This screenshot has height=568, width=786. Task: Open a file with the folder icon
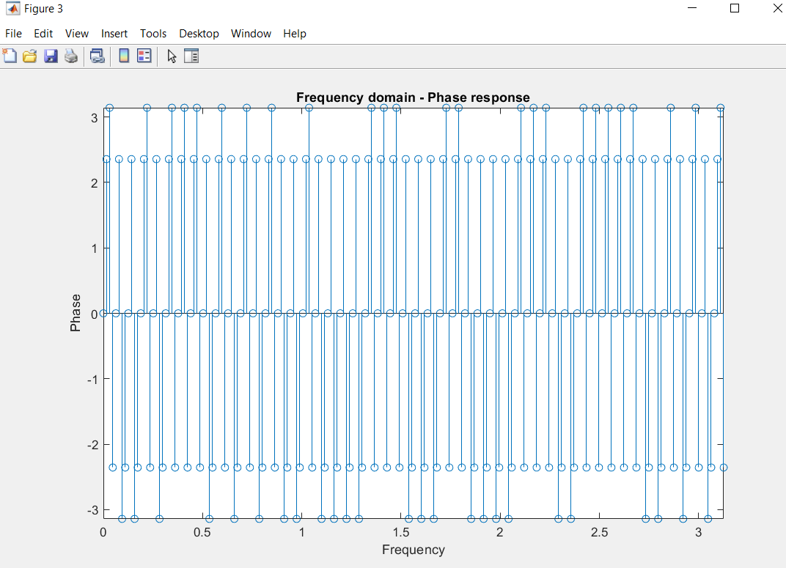[x=30, y=56]
